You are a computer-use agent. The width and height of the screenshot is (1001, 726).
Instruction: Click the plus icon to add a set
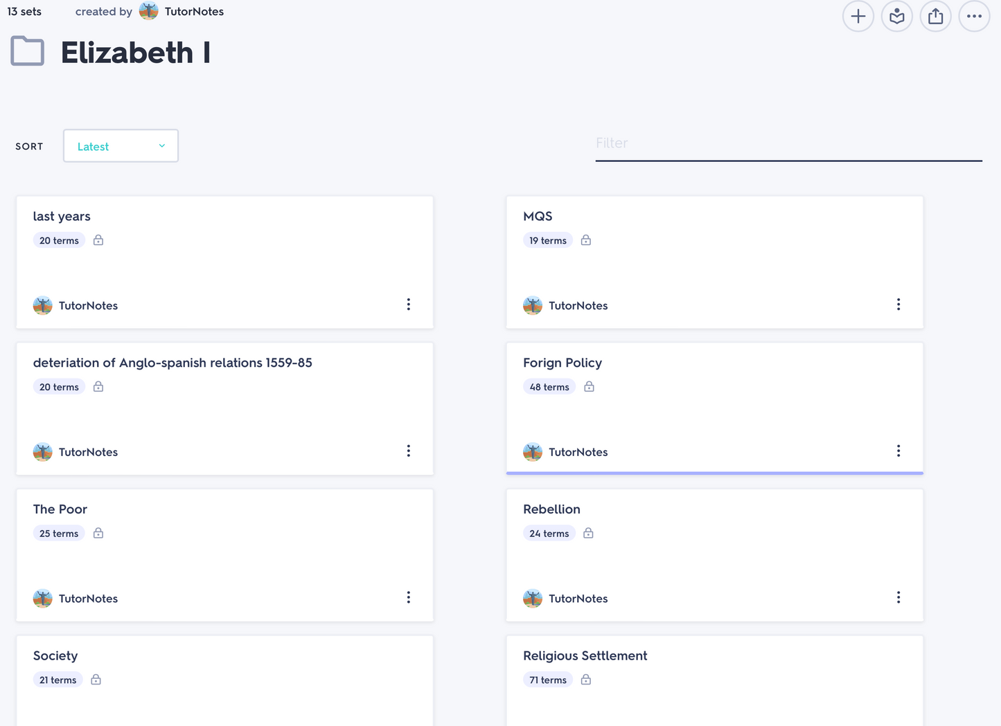(x=858, y=16)
